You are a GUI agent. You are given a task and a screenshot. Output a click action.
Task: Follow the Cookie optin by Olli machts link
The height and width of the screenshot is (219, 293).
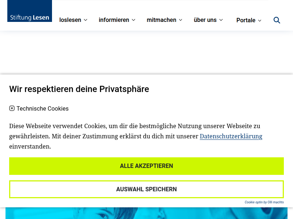(264, 202)
